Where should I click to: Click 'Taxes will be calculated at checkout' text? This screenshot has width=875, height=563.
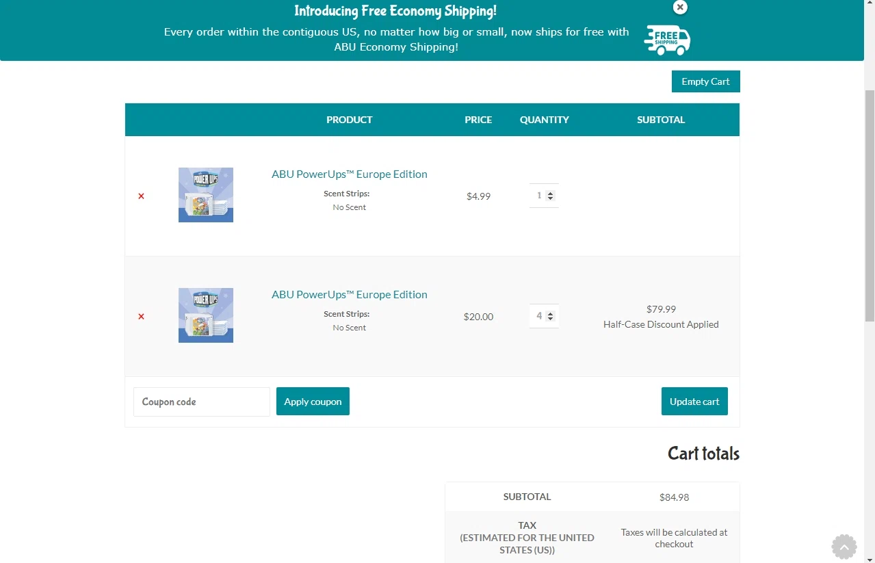click(674, 538)
